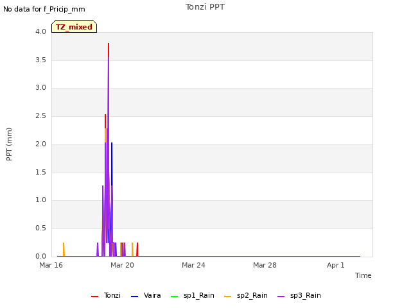Toggle the sp2_Rain legend entry
The width and height of the screenshot is (411, 308).
[x=246, y=295]
